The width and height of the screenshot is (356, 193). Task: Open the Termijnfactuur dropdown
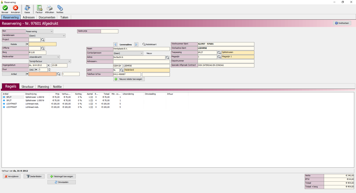(69, 61)
